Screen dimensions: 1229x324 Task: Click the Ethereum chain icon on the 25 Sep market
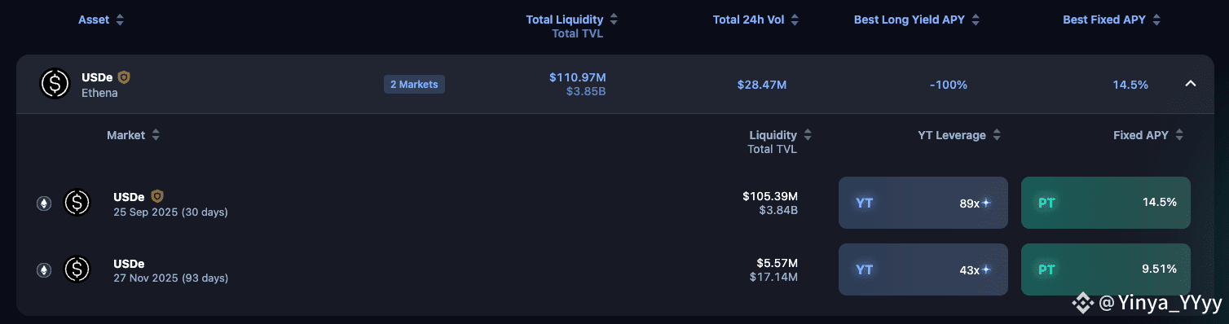pos(44,204)
